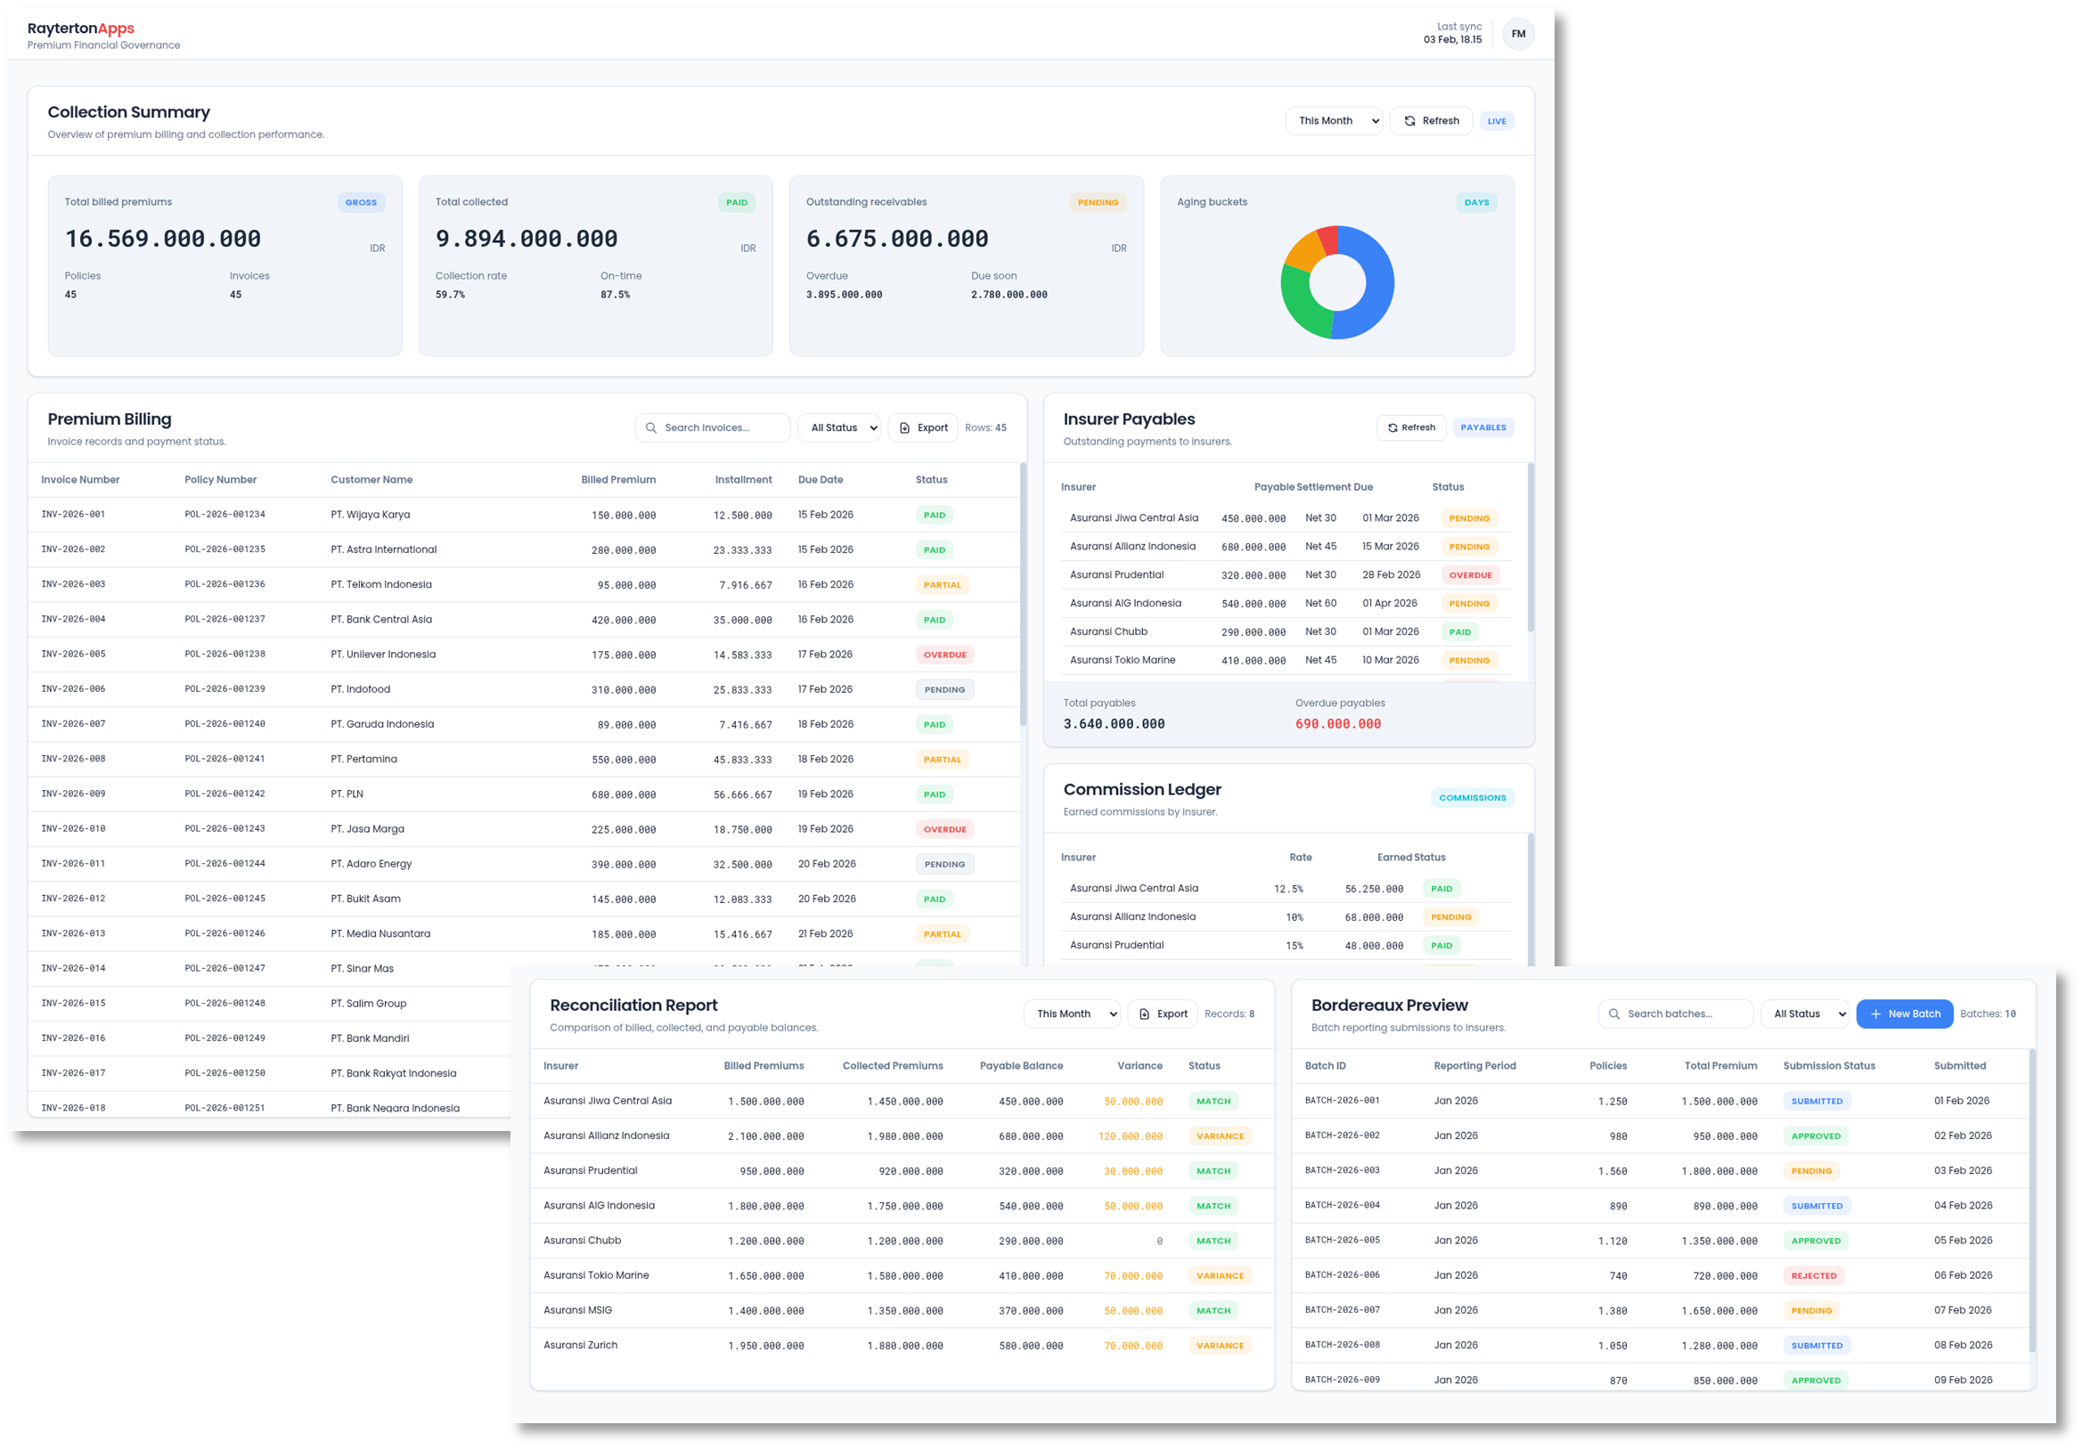This screenshot has width=2082, height=1449.
Task: Click the plus icon on New Batch button
Action: coord(1874,1013)
